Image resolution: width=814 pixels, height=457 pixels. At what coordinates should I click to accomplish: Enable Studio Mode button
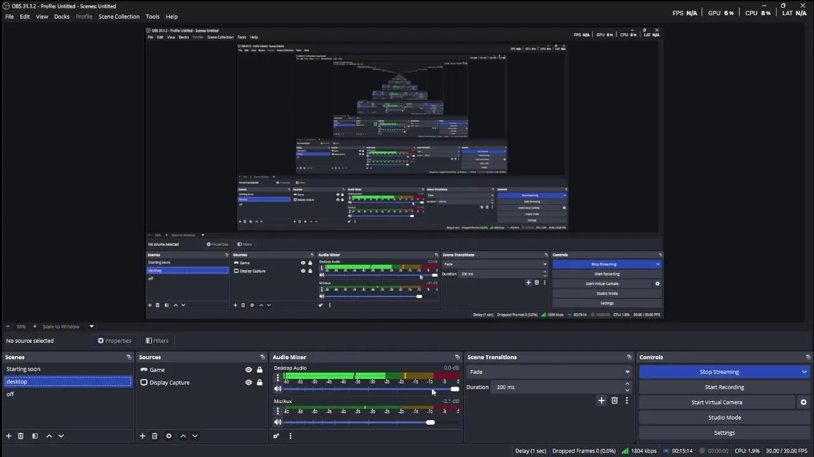(x=724, y=418)
